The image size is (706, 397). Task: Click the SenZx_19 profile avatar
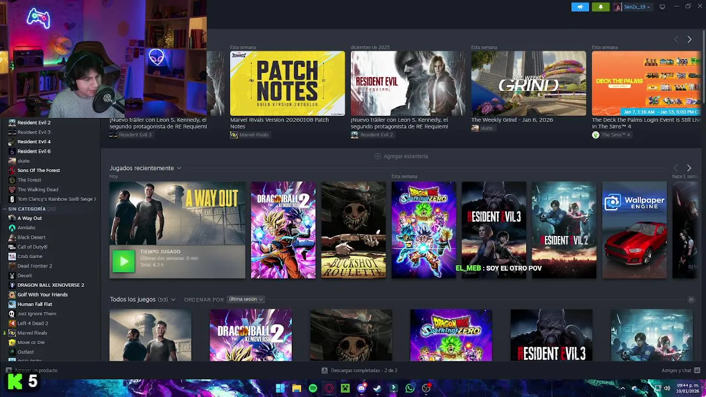pyautogui.click(x=617, y=7)
